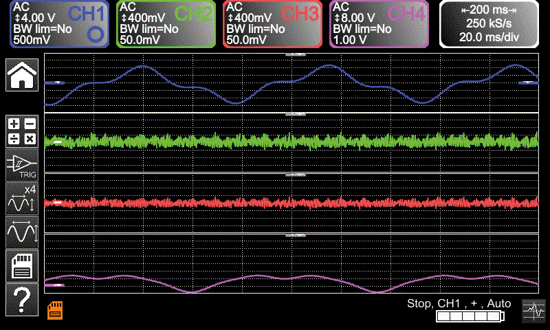Click the Stop, CH1, +, Auto status text
The height and width of the screenshot is (330, 550).
pyautogui.click(x=459, y=303)
